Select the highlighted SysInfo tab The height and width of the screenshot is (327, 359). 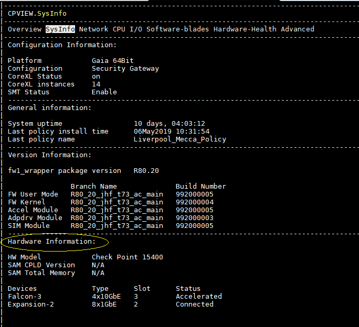point(60,29)
